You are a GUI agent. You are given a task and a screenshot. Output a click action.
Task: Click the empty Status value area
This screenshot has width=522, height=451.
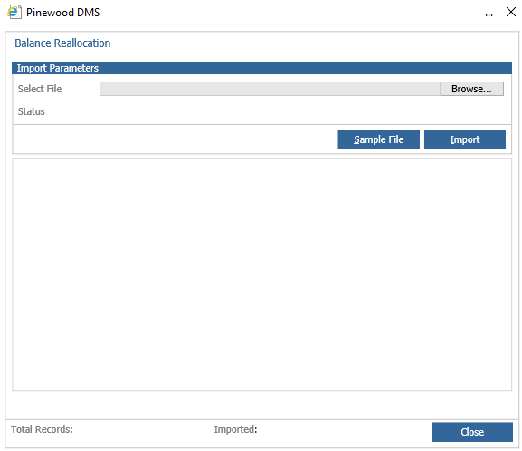[x=301, y=111]
